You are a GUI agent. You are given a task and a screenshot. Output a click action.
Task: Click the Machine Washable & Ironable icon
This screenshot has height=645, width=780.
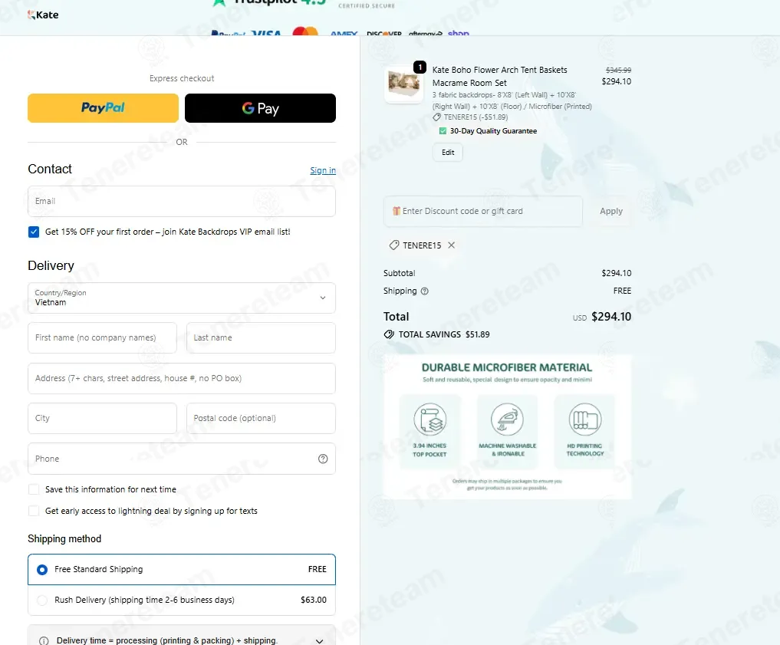point(507,420)
